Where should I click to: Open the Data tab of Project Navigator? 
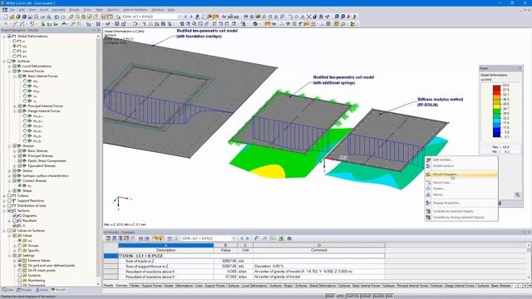pos(8,290)
